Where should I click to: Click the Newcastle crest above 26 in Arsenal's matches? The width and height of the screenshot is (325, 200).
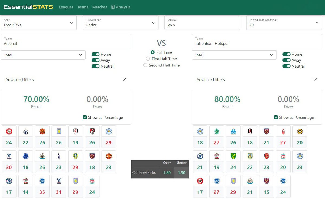tap(42, 156)
